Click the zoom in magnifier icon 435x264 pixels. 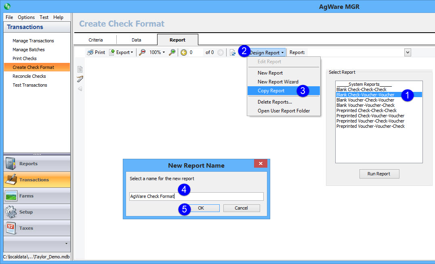coord(172,52)
